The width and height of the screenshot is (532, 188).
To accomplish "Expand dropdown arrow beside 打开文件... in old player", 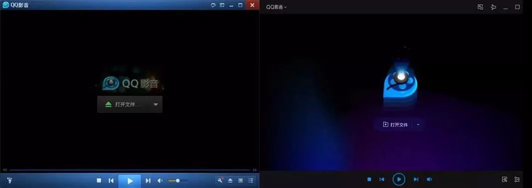I will [x=156, y=104].
